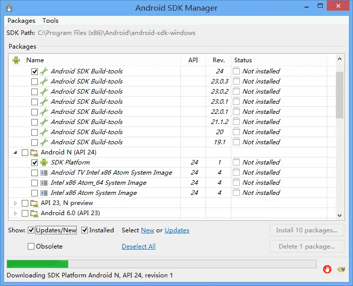Check the Android N (API 24) group checkbox
Screen dimensions: 353x286
[25, 153]
